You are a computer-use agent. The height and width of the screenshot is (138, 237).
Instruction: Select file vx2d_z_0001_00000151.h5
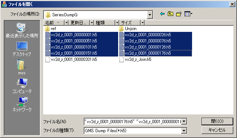click(82, 53)
